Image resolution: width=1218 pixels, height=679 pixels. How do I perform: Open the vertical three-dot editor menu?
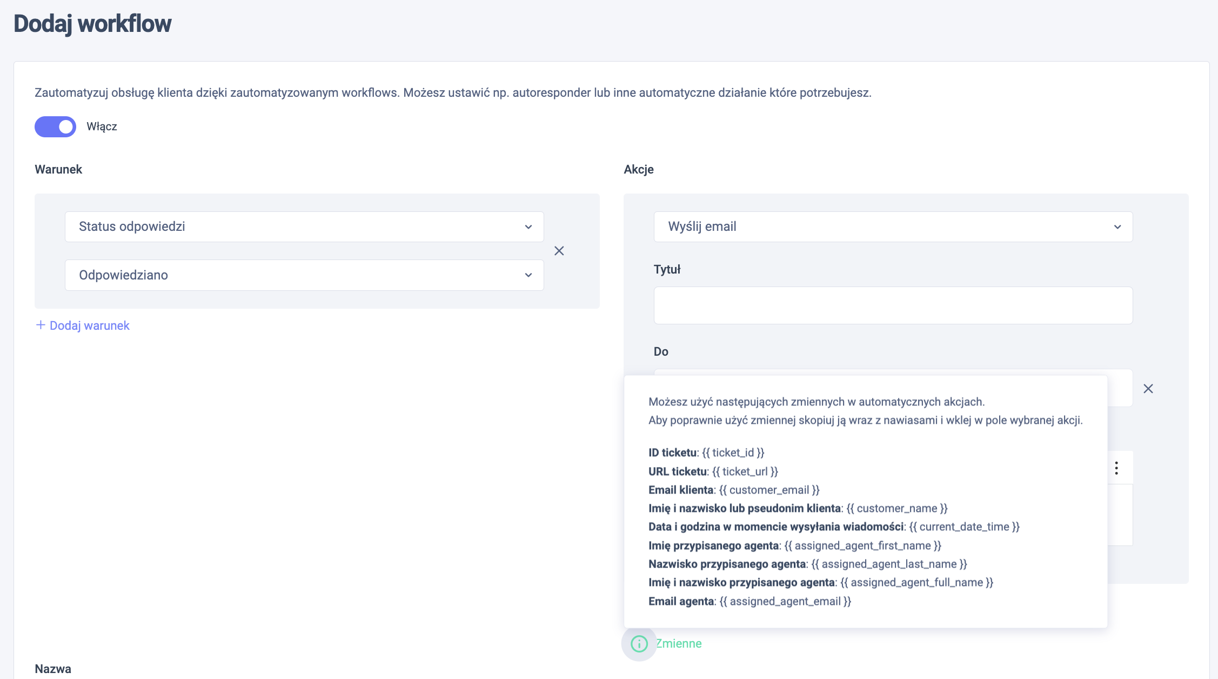tap(1116, 468)
